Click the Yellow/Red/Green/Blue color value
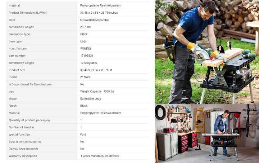 coord(94,20)
